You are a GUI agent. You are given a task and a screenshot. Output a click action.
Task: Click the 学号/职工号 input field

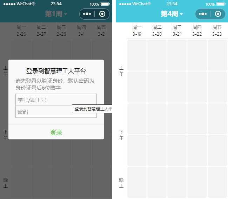(x=56, y=100)
